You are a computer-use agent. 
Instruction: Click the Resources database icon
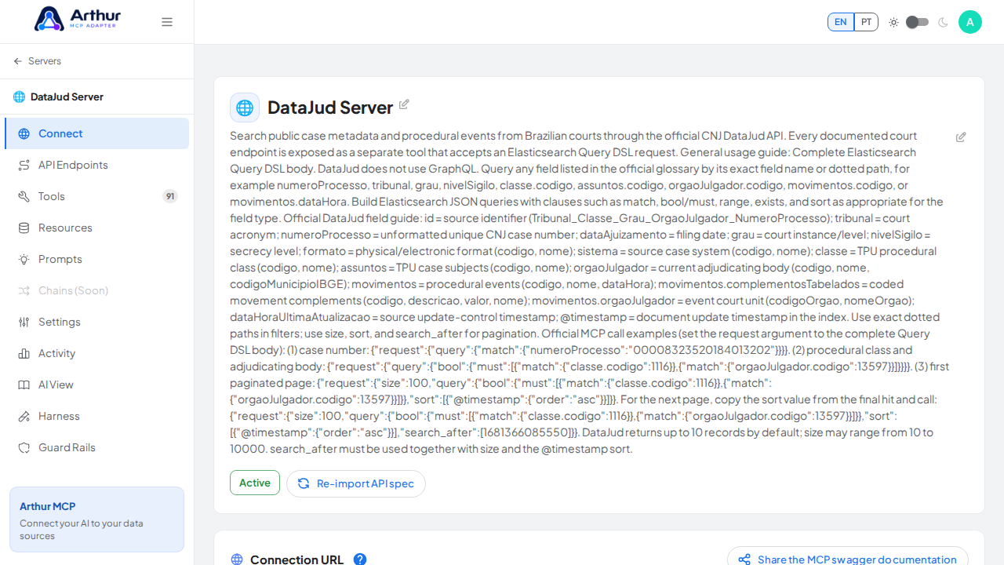click(x=24, y=228)
